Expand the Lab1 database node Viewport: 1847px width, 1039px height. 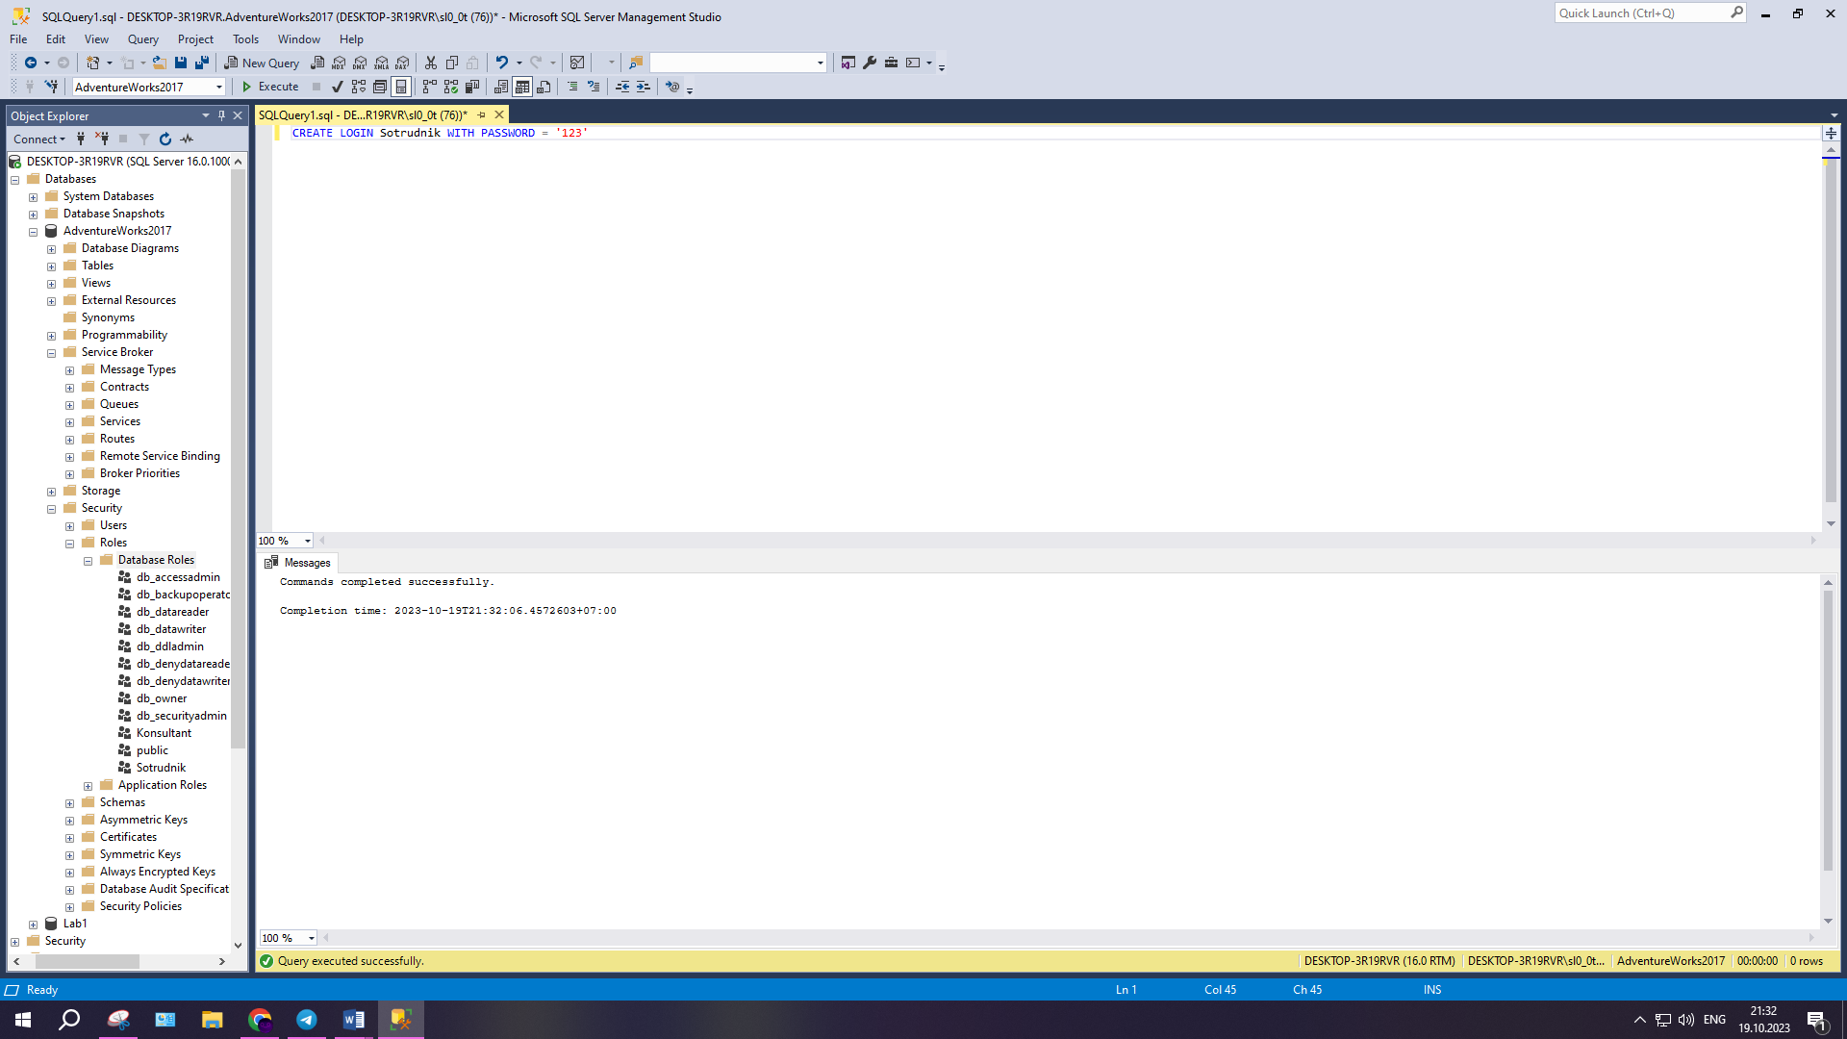tap(33, 925)
